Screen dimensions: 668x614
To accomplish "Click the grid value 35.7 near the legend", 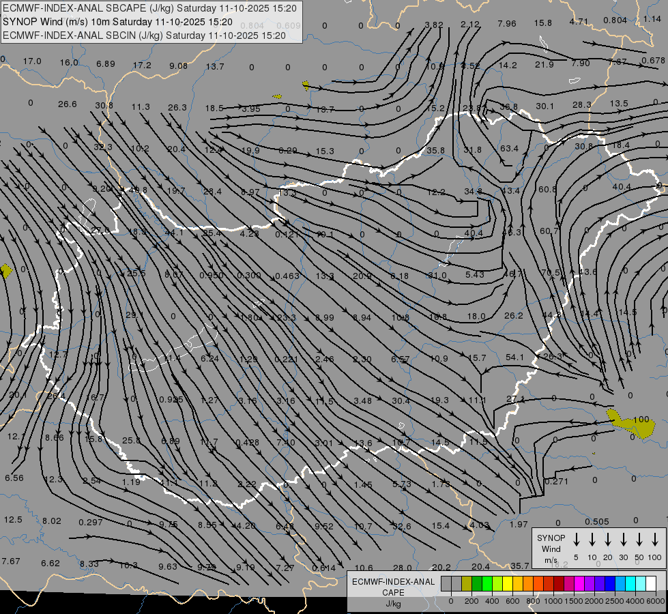I will click(x=520, y=566).
